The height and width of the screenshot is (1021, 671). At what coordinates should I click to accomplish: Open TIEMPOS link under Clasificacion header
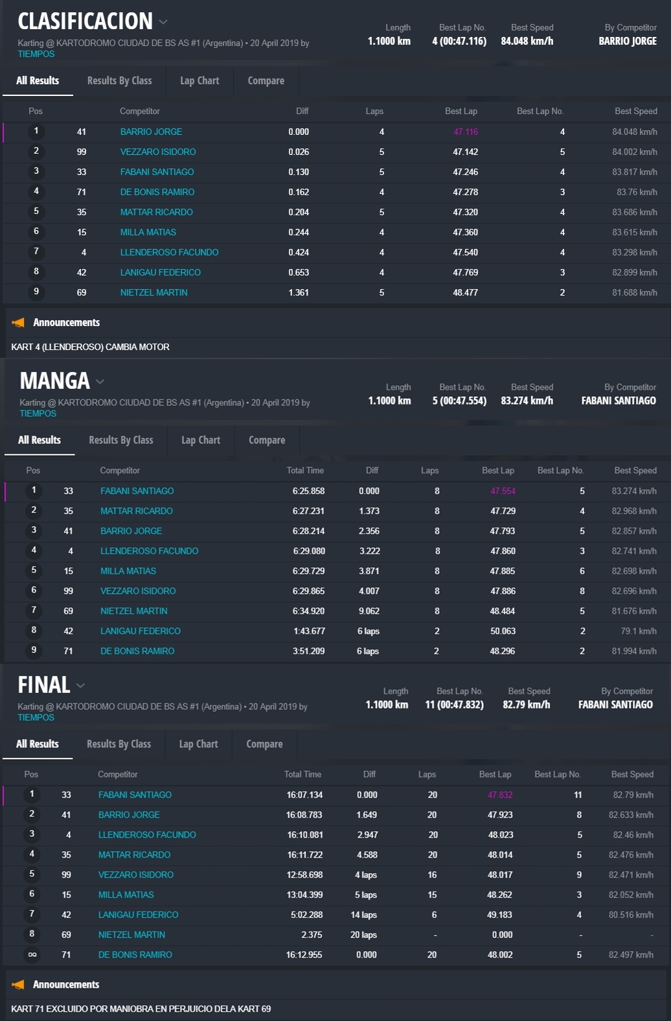(36, 54)
